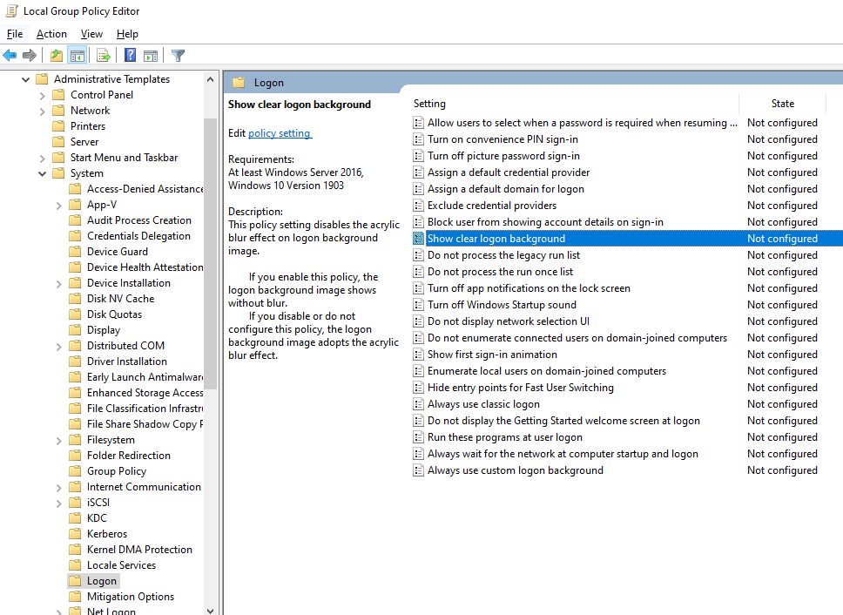Expand the Internet Communication node
This screenshot has width=843, height=615.
coord(58,488)
